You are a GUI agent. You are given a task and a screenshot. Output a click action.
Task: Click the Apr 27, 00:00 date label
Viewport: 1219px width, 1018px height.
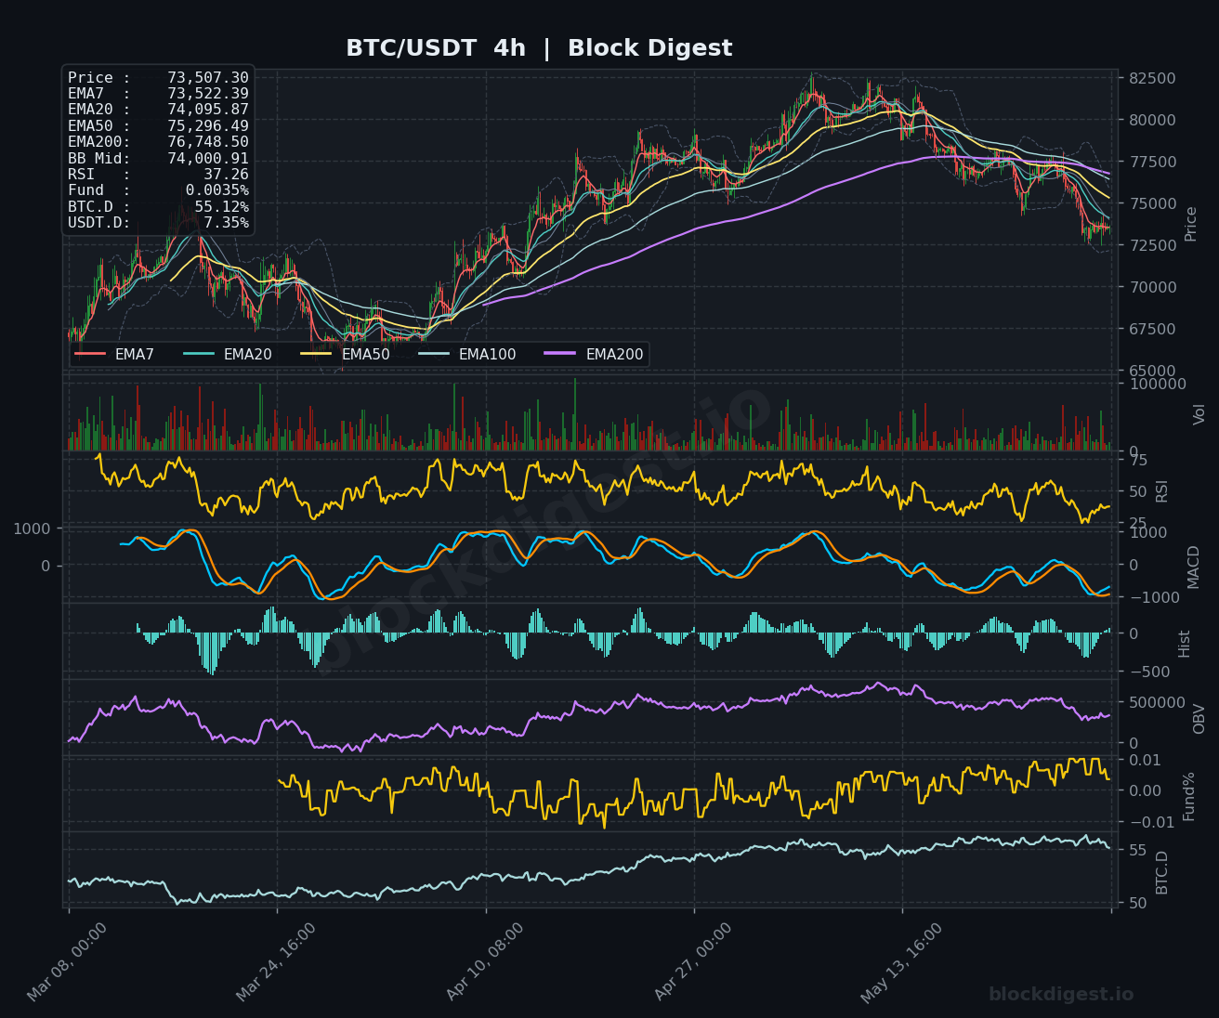point(694,962)
